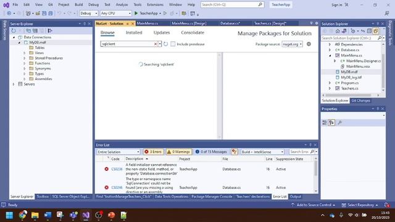
Task: Click the Categorized icon in Properties panel
Action: [x=325, y=123]
